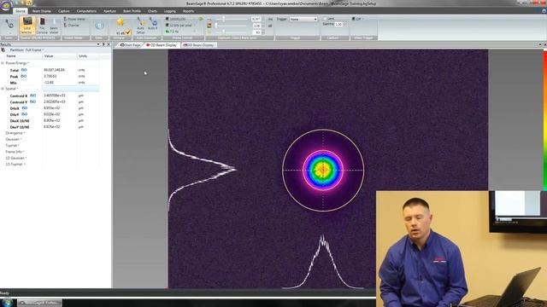Toggle the Lens checkbox
547x307 pixels.
(325, 19)
